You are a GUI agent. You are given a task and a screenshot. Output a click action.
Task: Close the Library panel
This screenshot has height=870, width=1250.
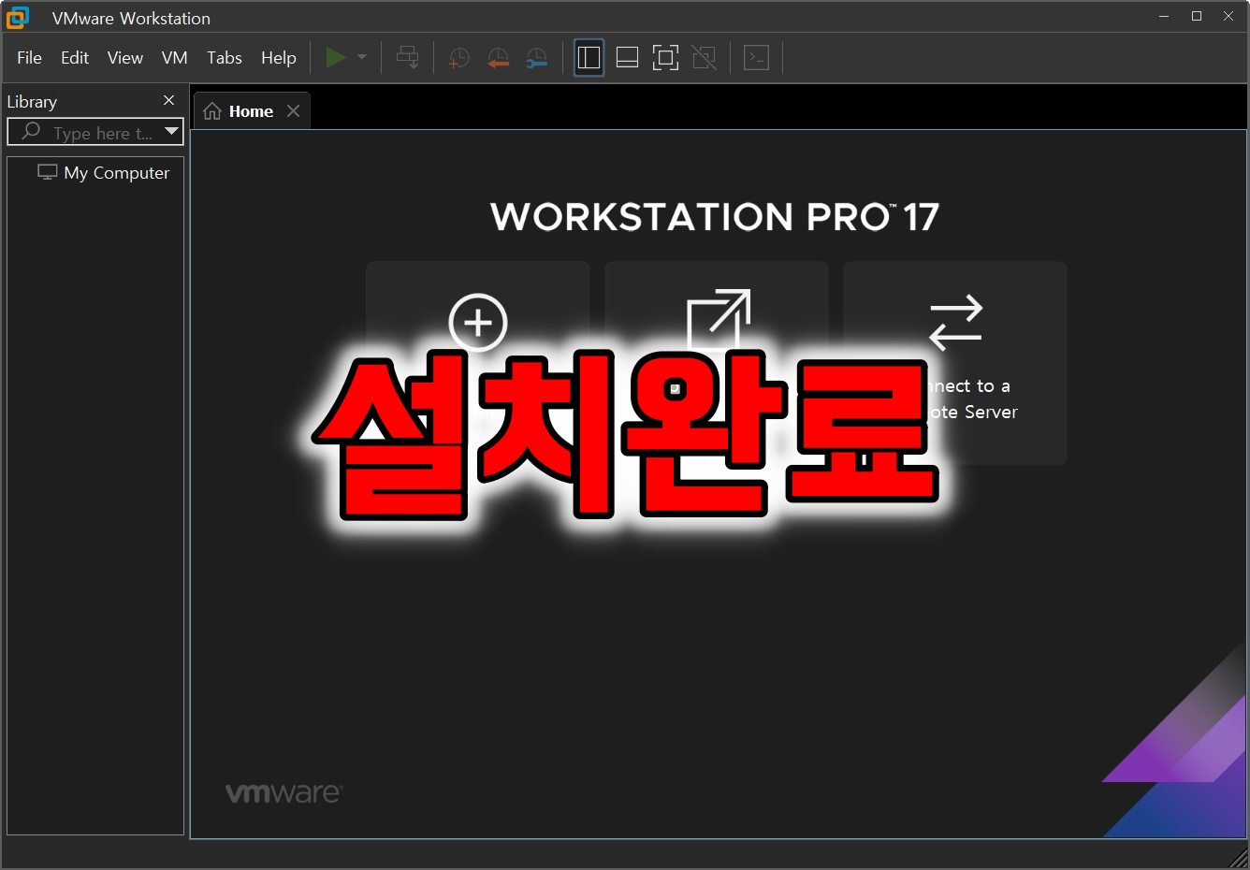pos(169,100)
